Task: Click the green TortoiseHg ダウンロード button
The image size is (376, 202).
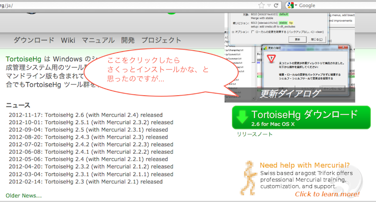Action: click(x=301, y=117)
